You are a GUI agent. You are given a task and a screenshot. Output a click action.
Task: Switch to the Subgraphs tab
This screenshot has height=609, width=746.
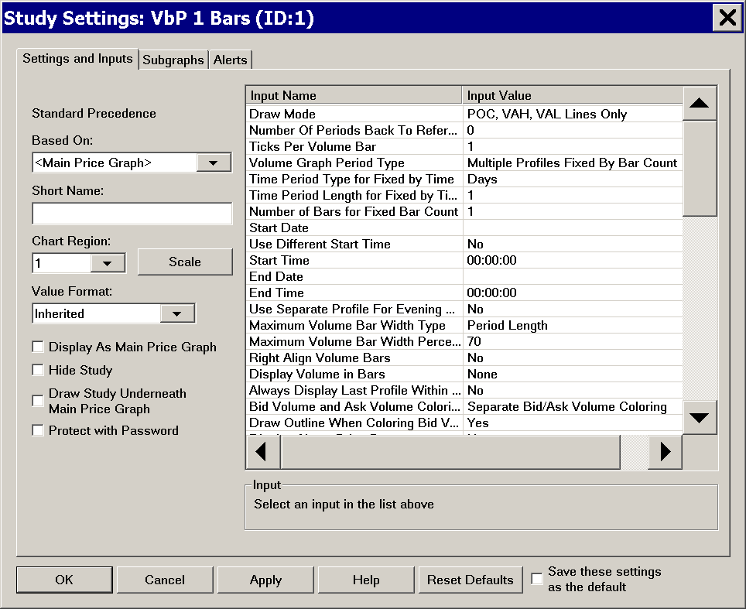click(x=173, y=60)
